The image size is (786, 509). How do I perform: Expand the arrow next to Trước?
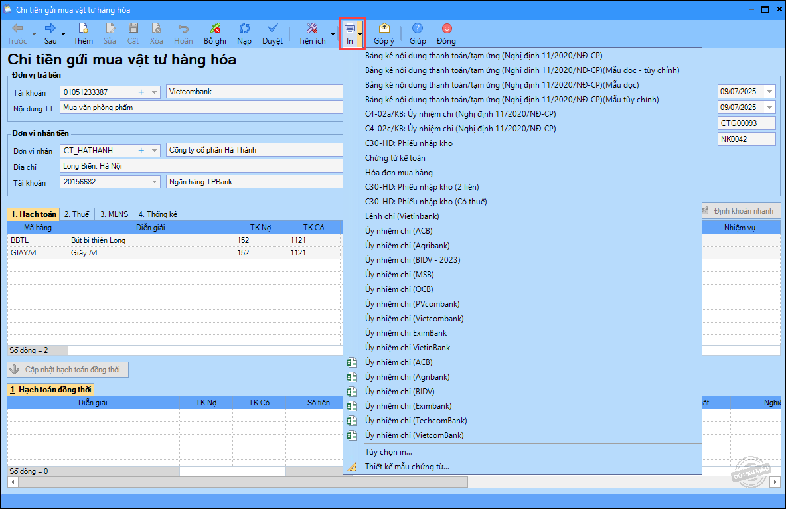(x=34, y=34)
